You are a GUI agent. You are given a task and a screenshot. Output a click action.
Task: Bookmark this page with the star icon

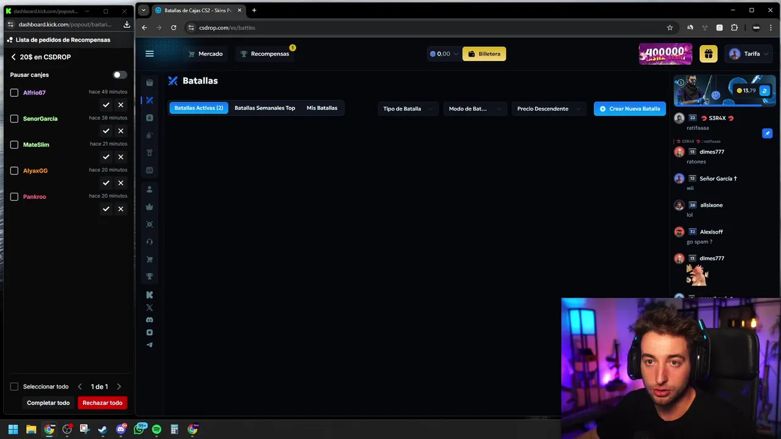pos(669,27)
